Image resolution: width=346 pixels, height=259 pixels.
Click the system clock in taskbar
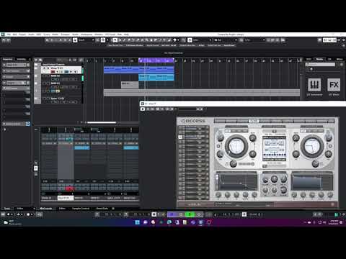334,222
